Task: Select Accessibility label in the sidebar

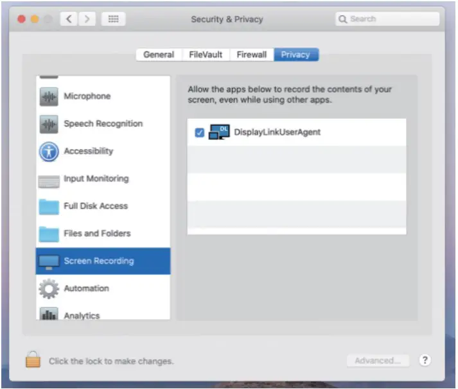Action: coord(89,151)
